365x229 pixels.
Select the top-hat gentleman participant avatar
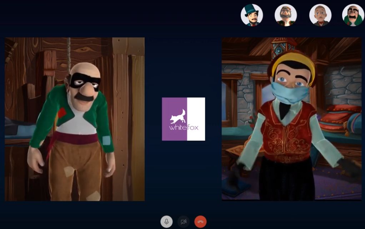point(252,15)
